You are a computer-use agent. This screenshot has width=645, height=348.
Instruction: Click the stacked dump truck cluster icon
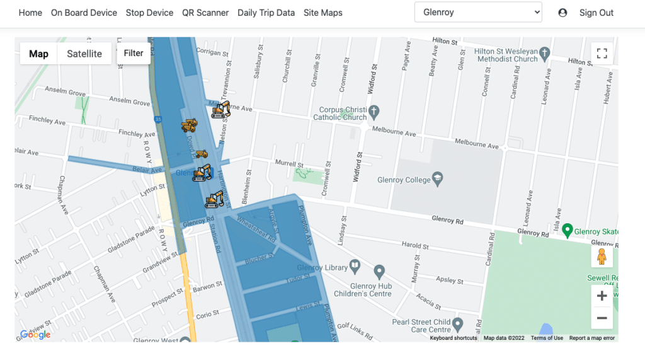point(189,125)
